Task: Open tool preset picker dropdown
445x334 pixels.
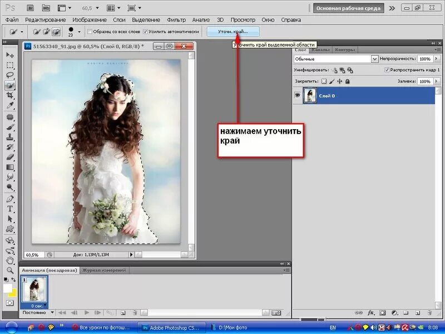Action: pos(22,32)
